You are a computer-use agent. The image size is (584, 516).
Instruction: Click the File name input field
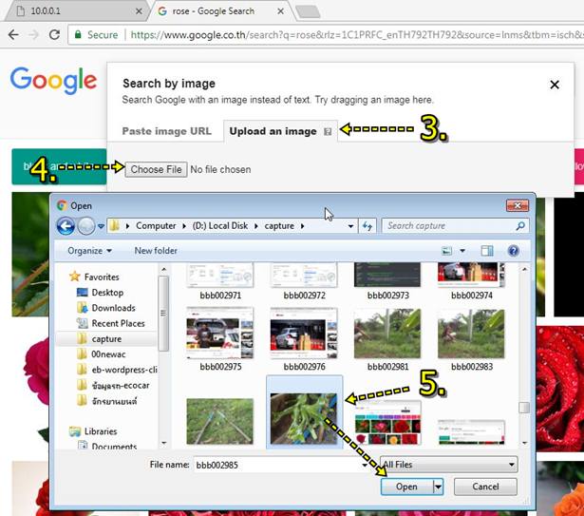(x=281, y=465)
